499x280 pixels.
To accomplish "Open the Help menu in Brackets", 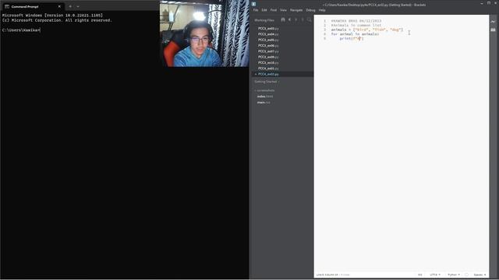I will (322, 10).
